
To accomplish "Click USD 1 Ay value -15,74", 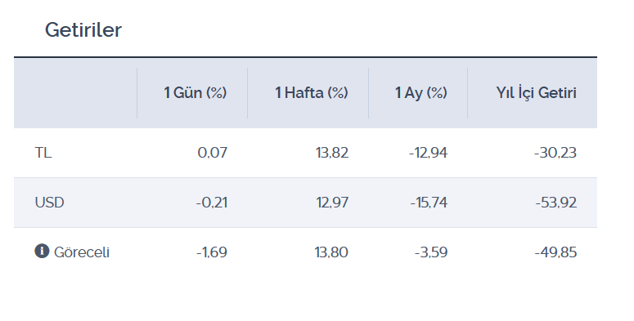I will (429, 203).
